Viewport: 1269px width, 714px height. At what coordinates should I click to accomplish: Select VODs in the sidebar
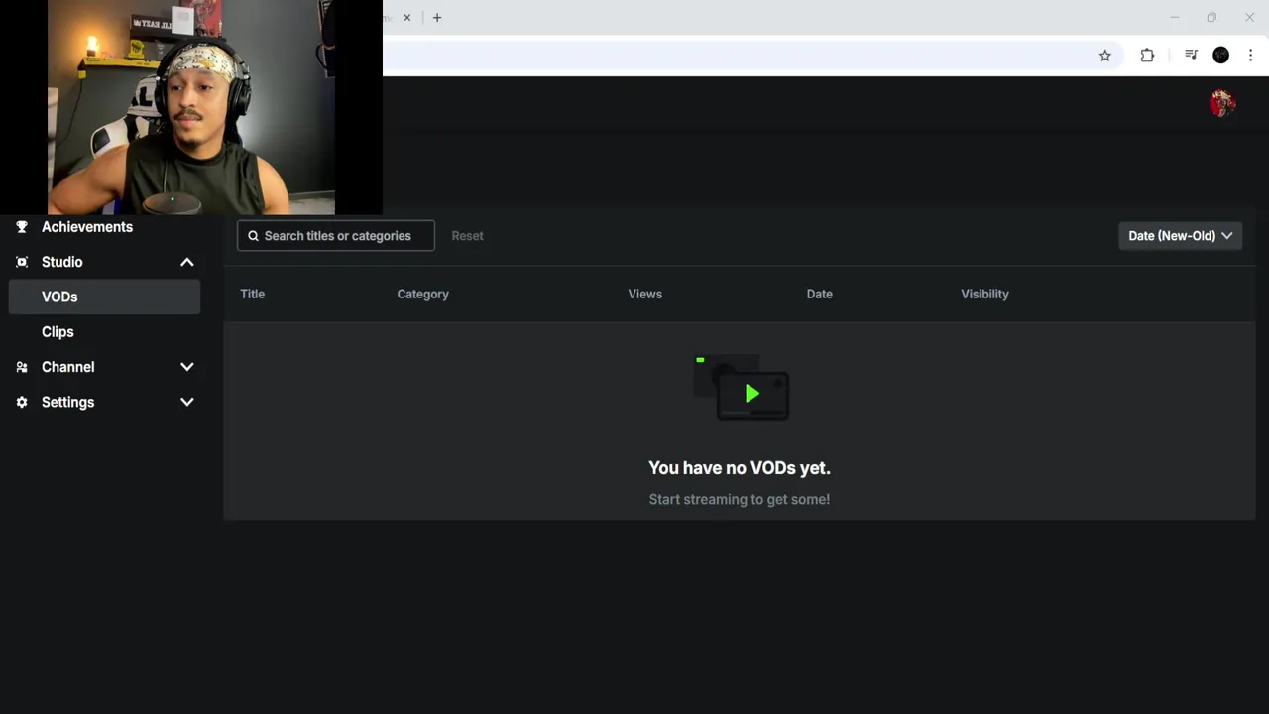[x=104, y=297]
